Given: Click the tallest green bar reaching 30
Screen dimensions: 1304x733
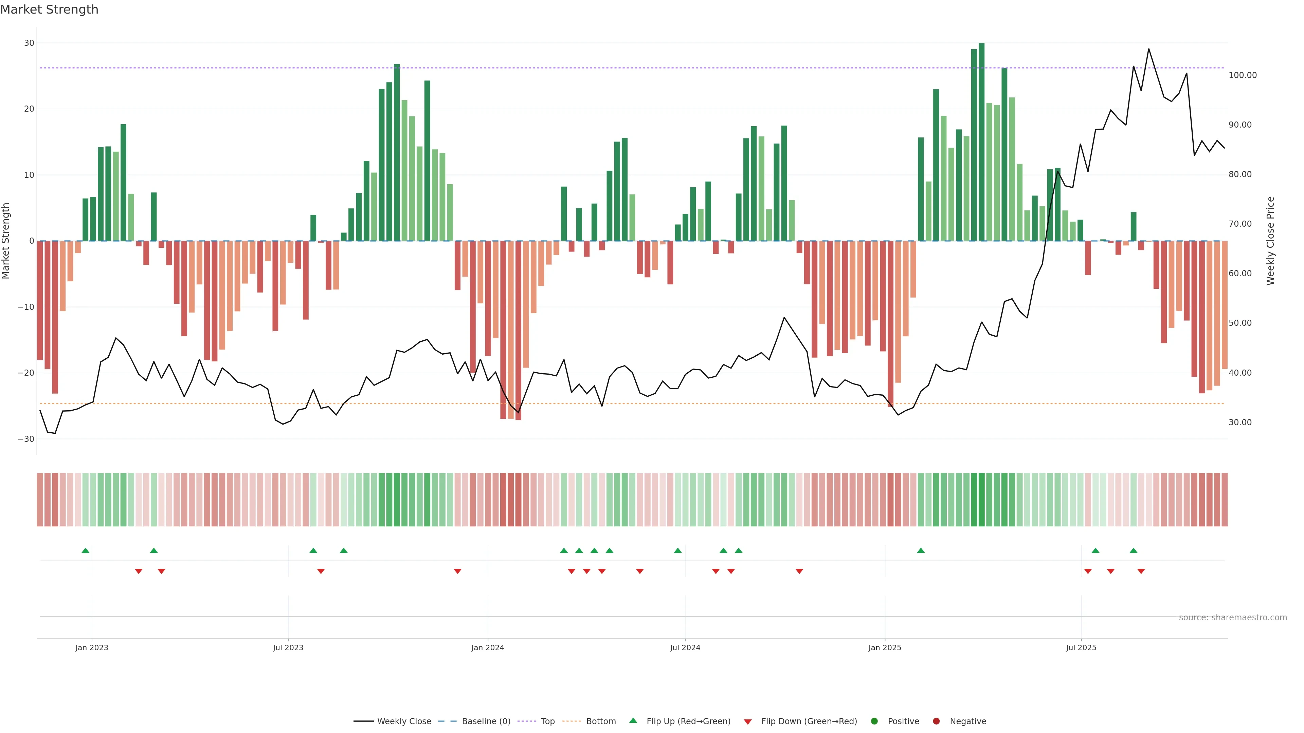Looking at the screenshot, I should 981,142.
